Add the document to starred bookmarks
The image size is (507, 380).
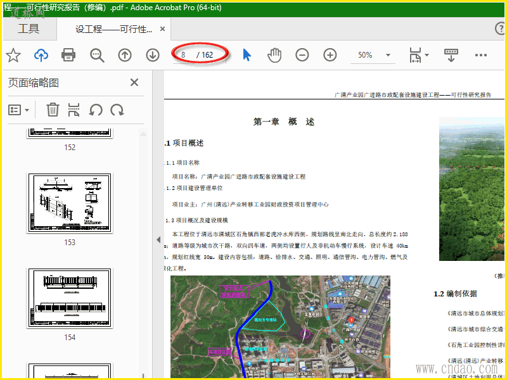pyautogui.click(x=13, y=55)
